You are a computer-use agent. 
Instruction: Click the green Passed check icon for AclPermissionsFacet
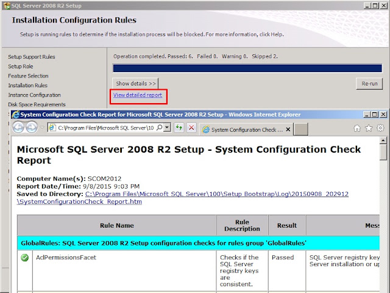[x=24, y=258]
